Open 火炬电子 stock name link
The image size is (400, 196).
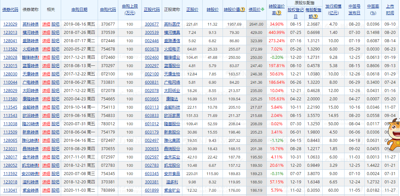pyautogui.click(x=172, y=49)
